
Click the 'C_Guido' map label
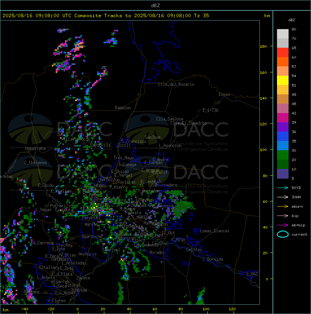(x=46, y=185)
